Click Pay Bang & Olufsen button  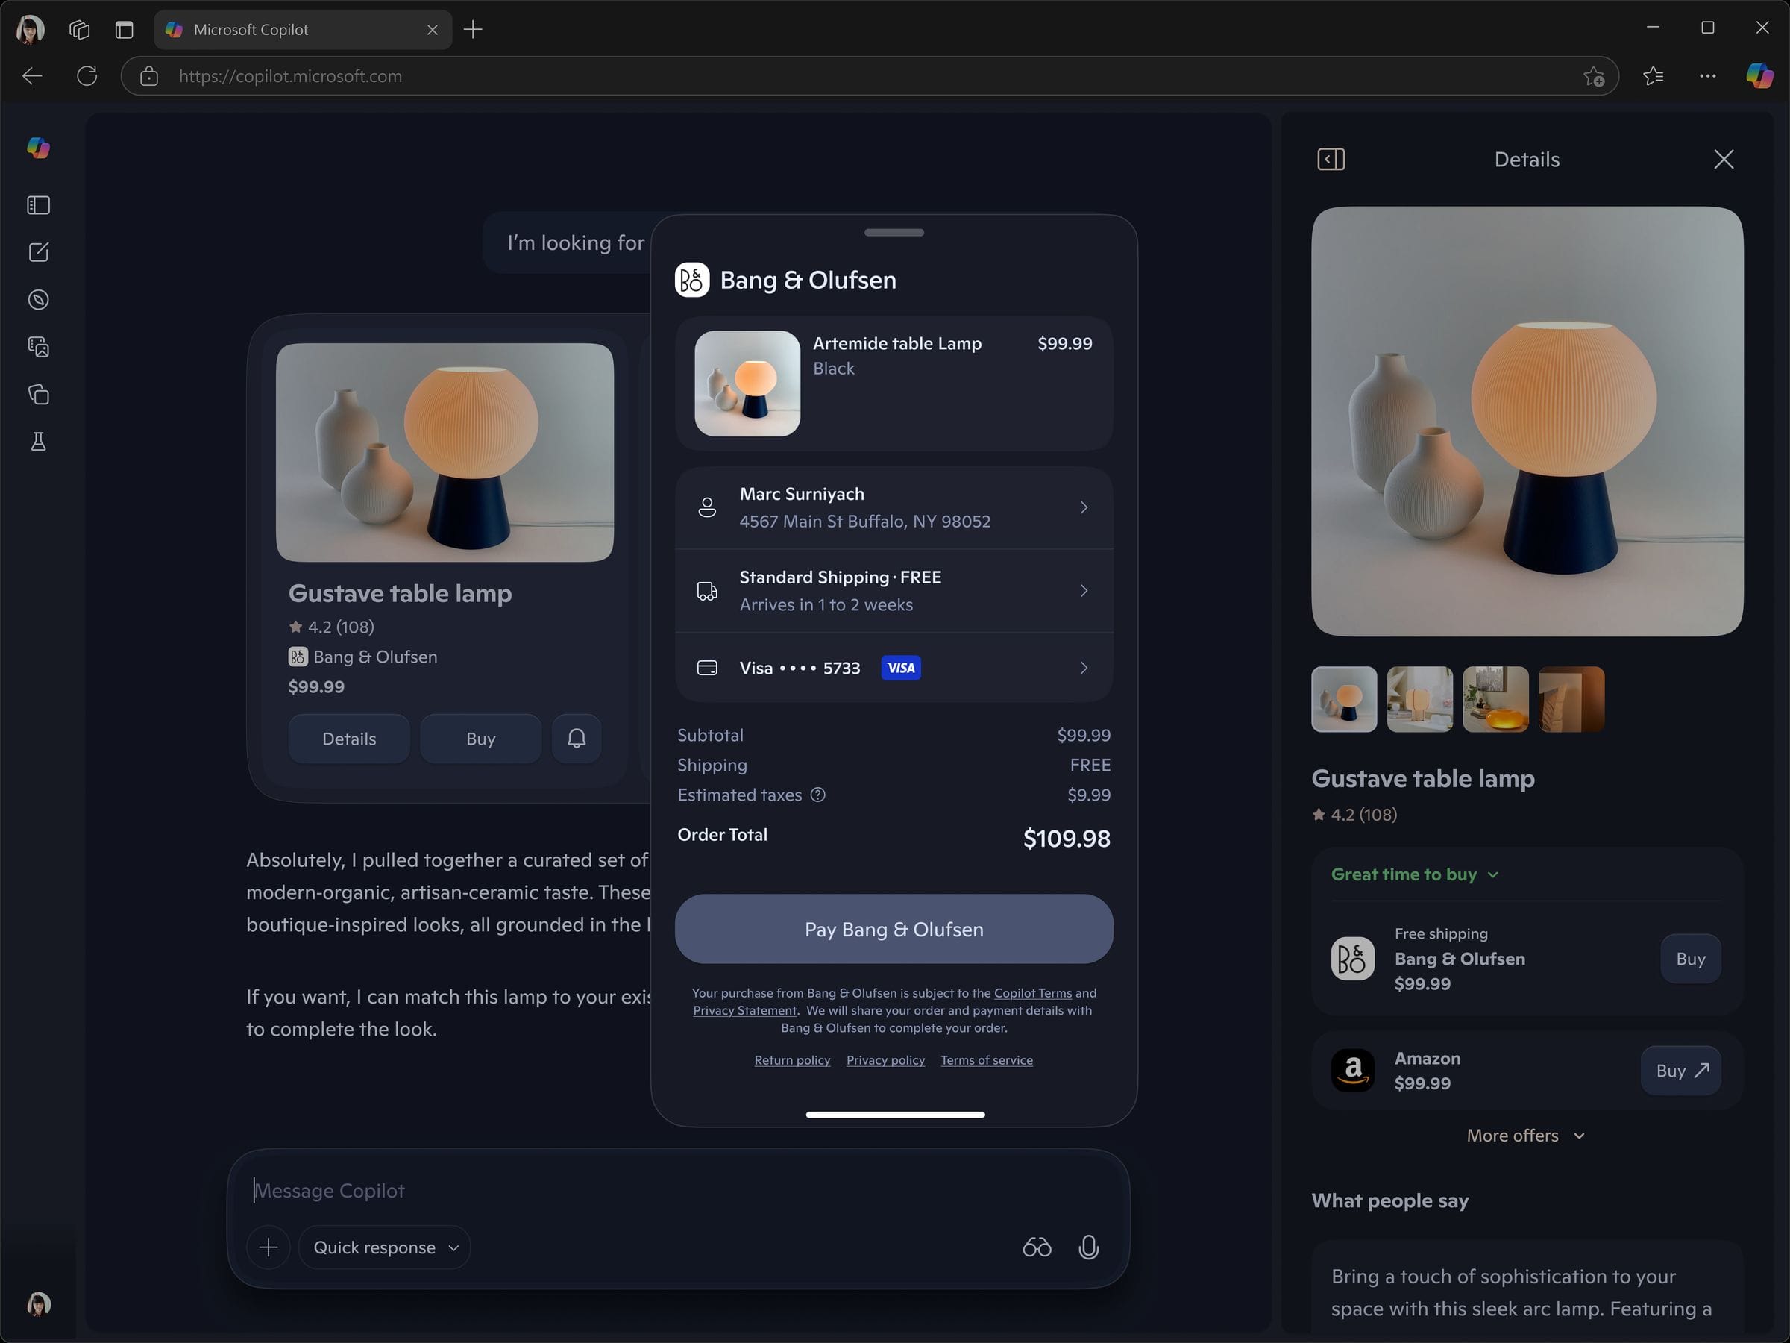(x=894, y=930)
